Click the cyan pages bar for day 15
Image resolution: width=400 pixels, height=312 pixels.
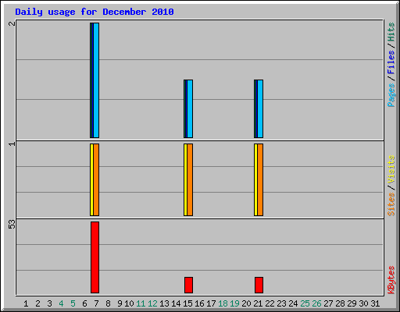tap(190, 108)
